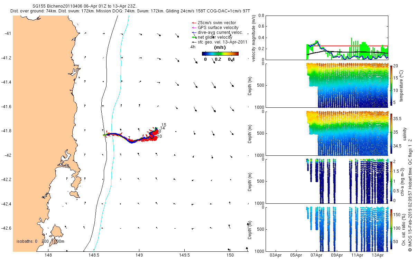The width and height of the screenshot is (415, 259).
Task: Click the black sfc geo. vel. legend arrow
Action: [194, 42]
